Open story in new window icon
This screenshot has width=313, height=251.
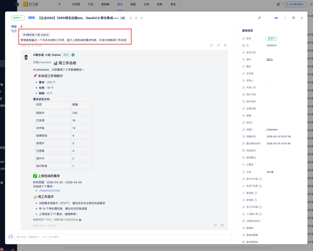pos(293,18)
